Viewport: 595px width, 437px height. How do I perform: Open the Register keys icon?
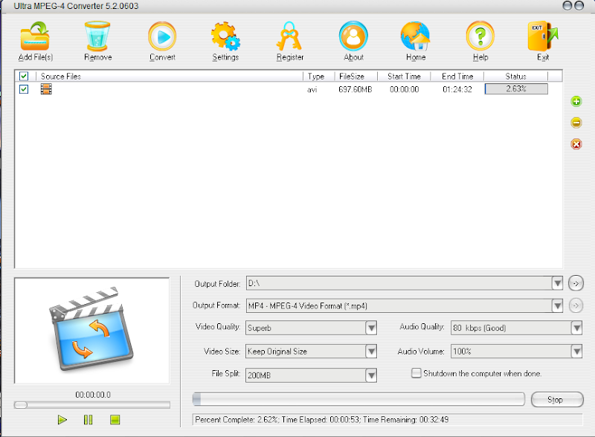click(289, 36)
